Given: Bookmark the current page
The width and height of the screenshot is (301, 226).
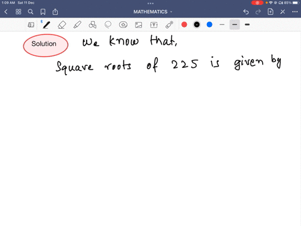Looking at the screenshot, I should (43, 12).
